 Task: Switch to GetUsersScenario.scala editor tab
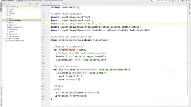[x=51, y=4]
